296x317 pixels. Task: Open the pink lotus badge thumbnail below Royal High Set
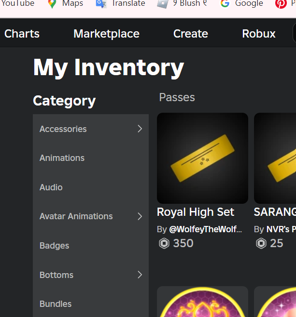(x=202, y=302)
